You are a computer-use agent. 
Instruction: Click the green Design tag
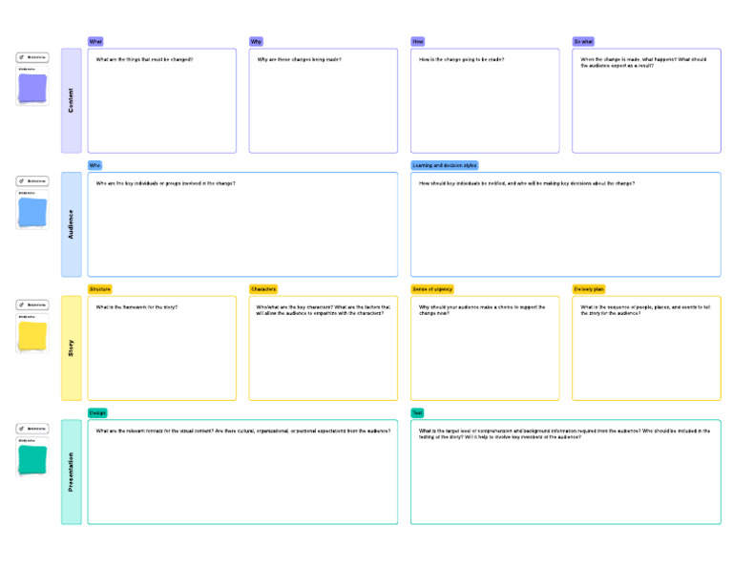tap(97, 413)
